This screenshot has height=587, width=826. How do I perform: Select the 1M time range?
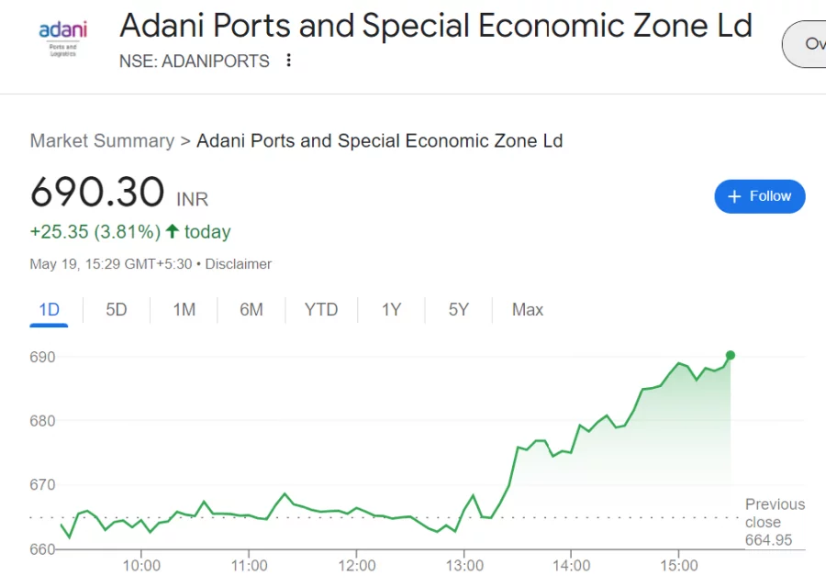184,310
